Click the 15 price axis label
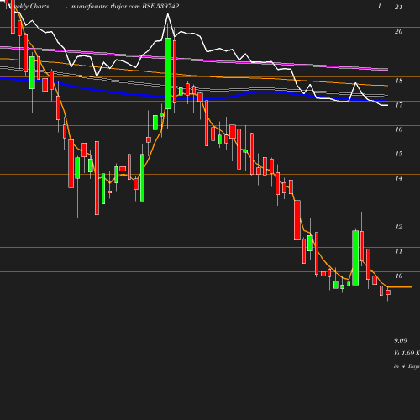The height and width of the screenshot is (420, 420). click(399, 154)
